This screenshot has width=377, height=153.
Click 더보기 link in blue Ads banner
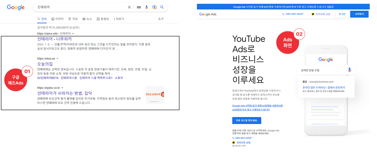pyautogui.click(x=330, y=6)
